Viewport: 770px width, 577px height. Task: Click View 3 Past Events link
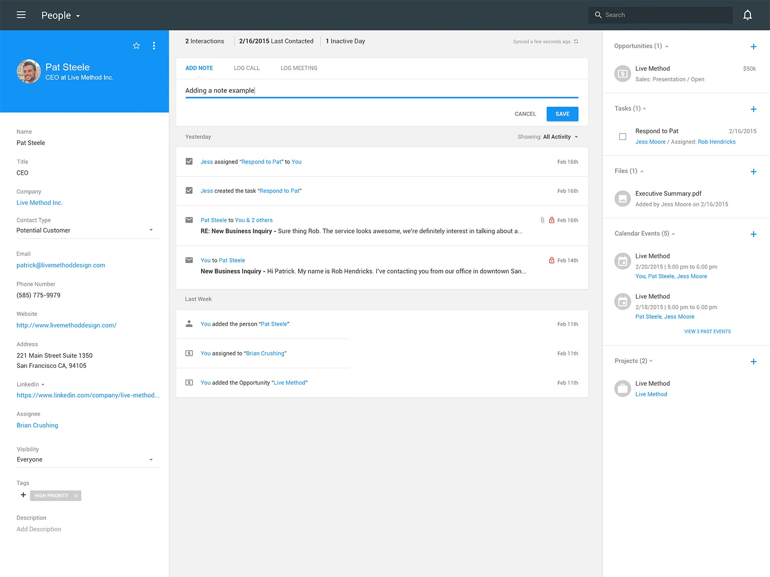tap(707, 331)
